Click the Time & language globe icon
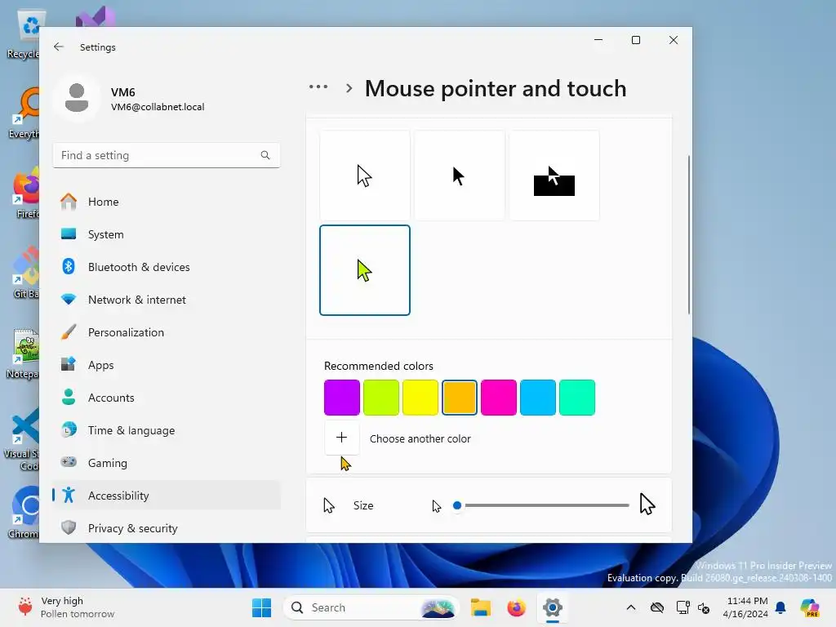 coord(69,429)
